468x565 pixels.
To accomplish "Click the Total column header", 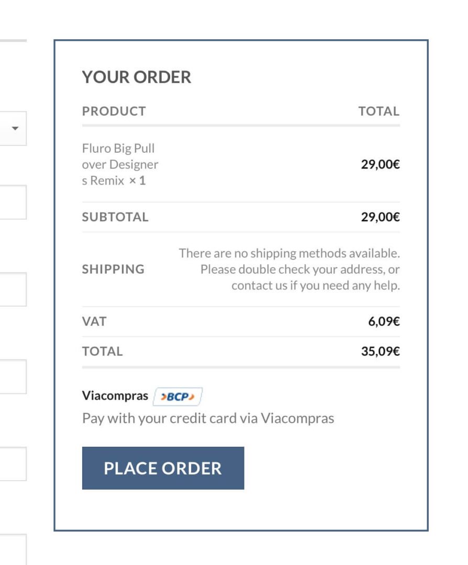I will tap(378, 111).
